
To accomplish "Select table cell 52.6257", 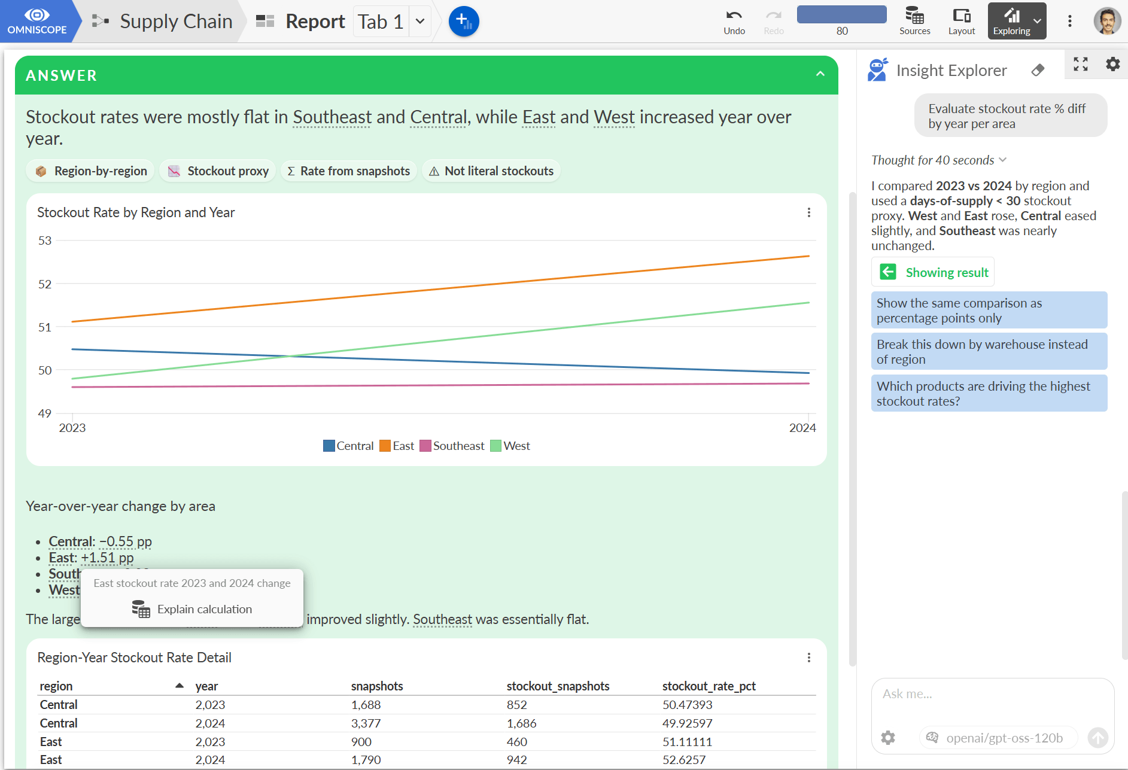I will click(684, 760).
